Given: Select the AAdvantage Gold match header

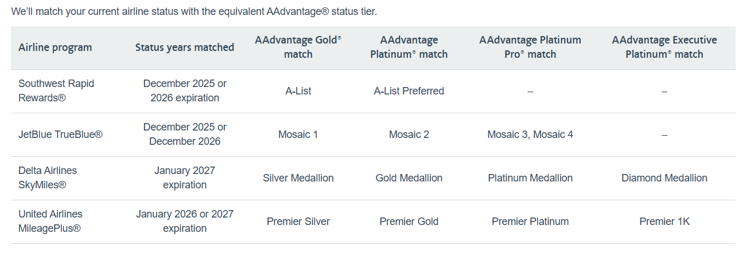Looking at the screenshot, I should [x=298, y=47].
